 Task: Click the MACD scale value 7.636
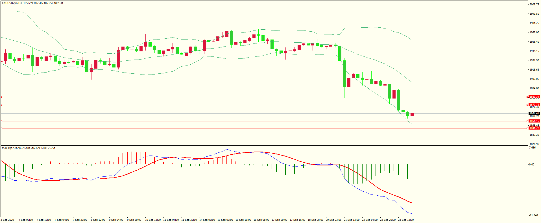[532, 148]
